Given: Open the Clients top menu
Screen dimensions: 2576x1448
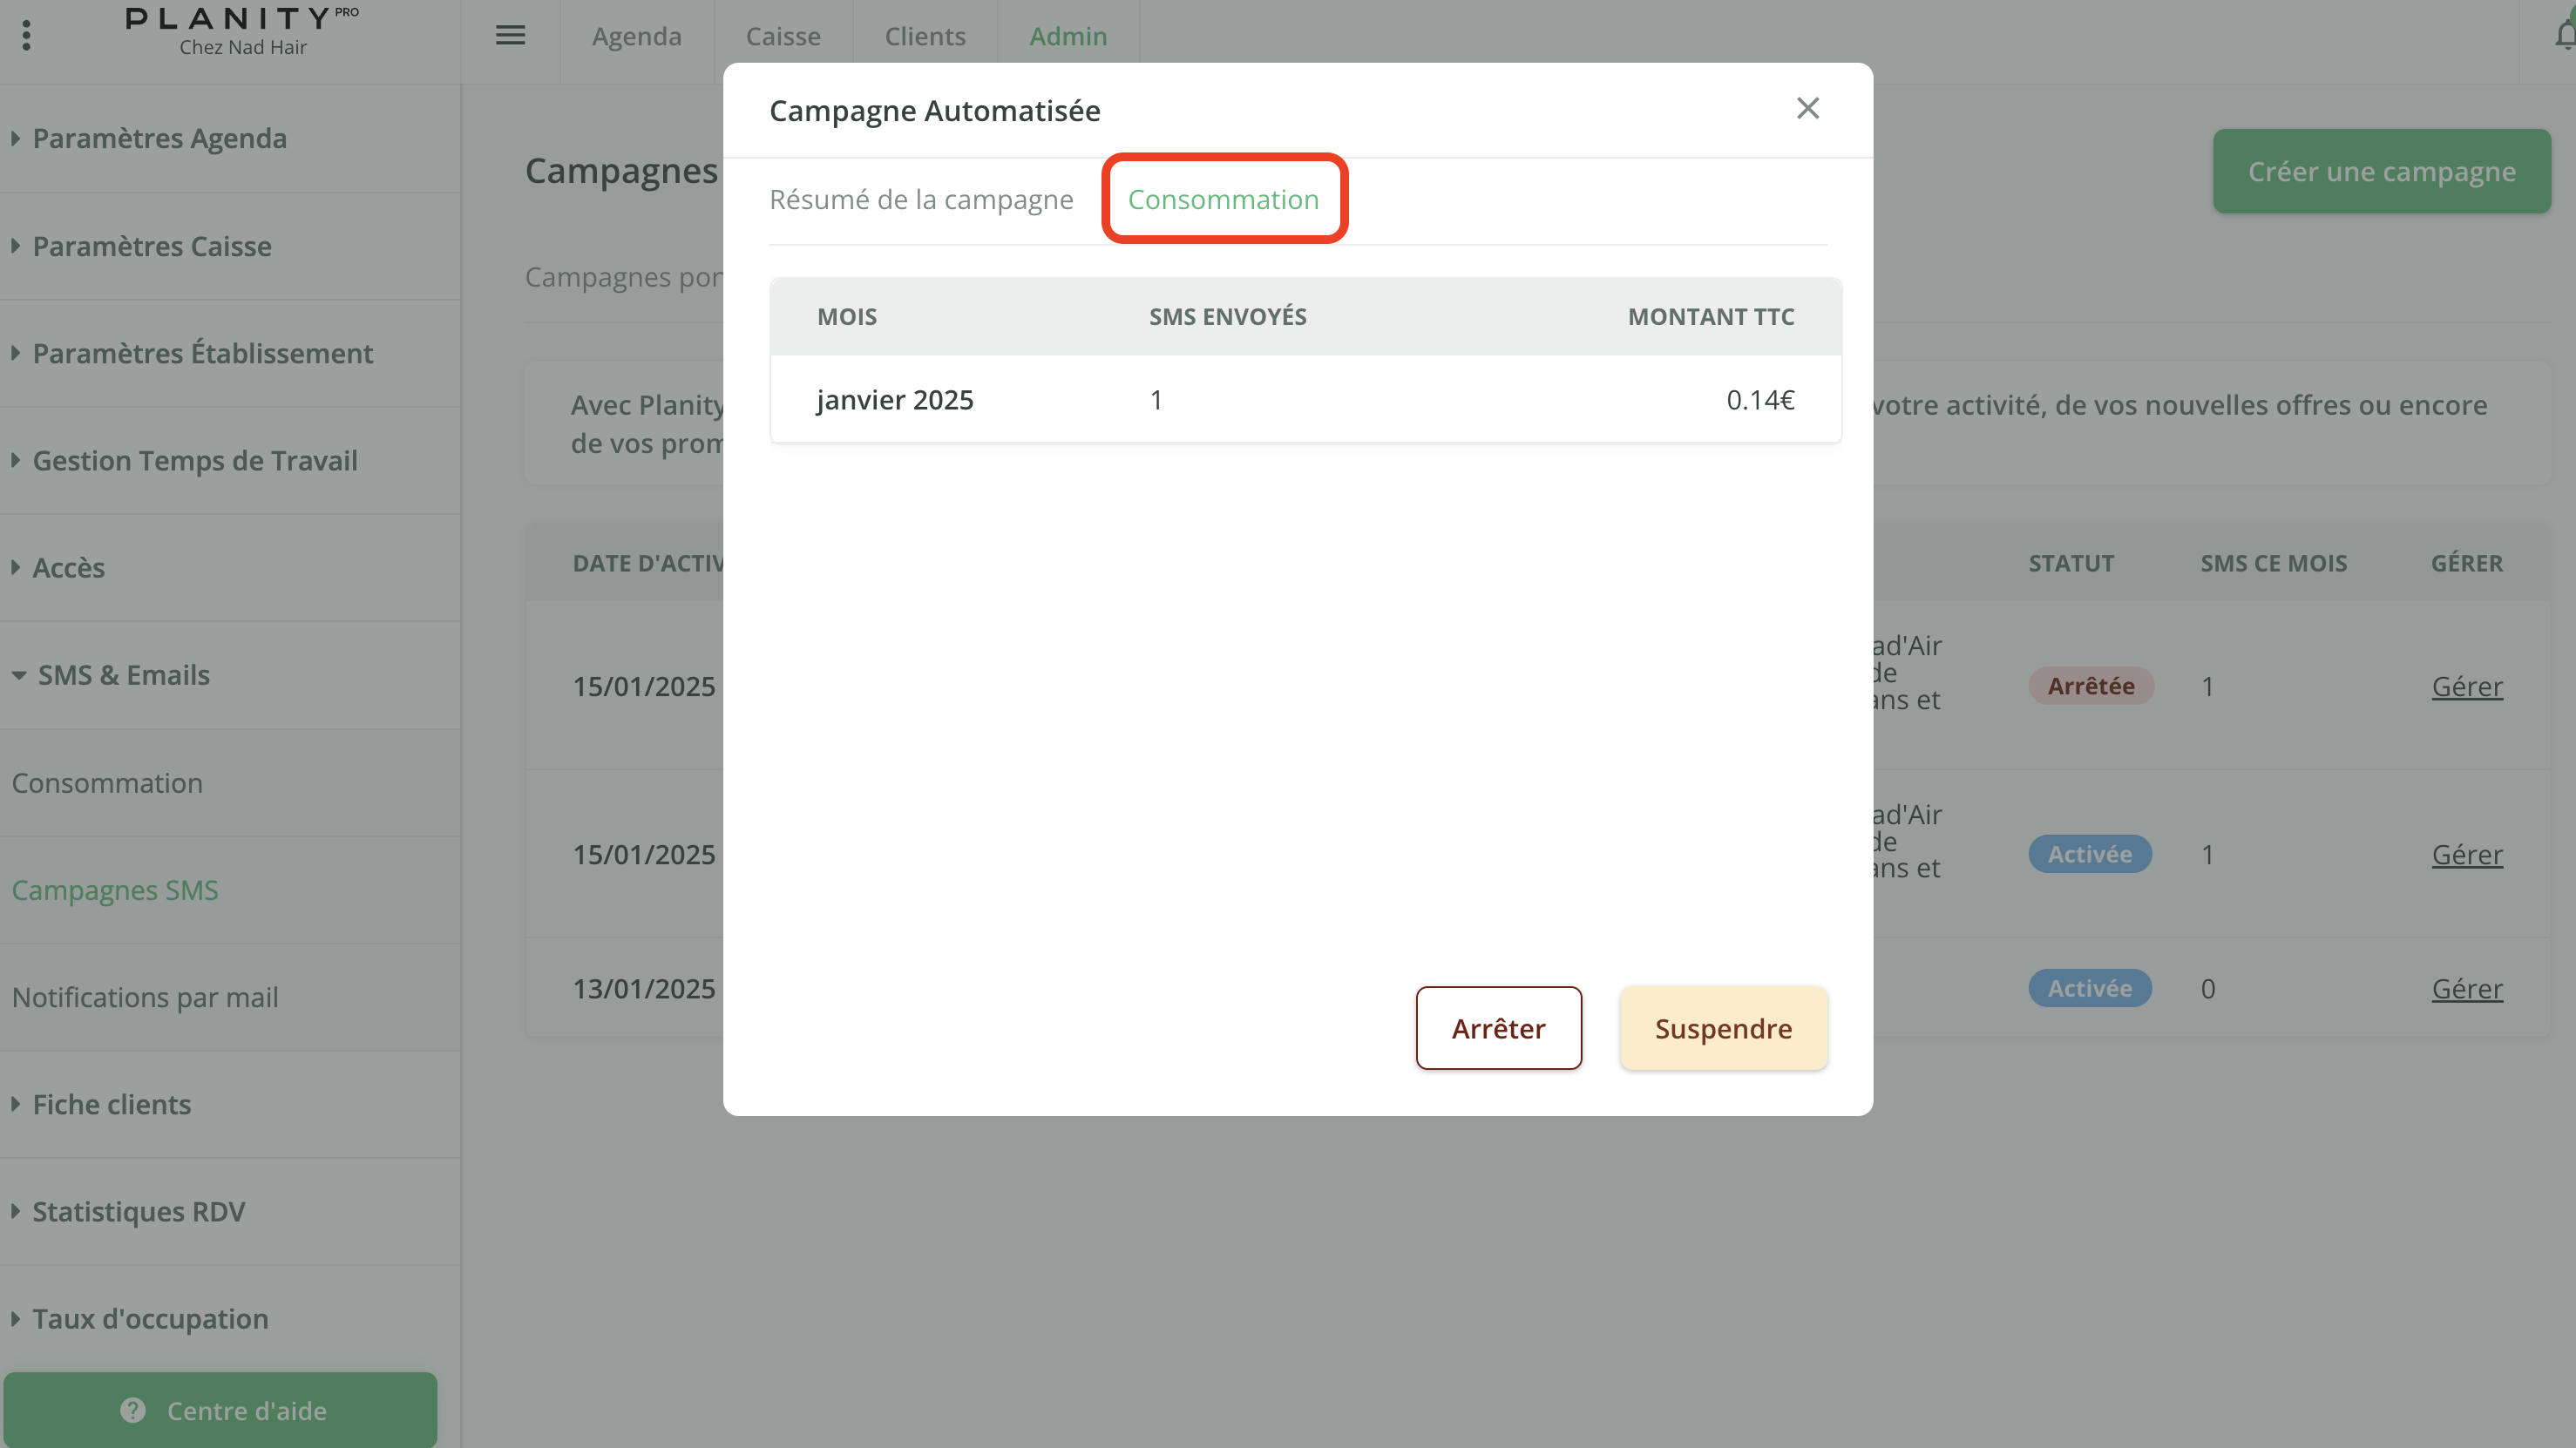Looking at the screenshot, I should [924, 36].
